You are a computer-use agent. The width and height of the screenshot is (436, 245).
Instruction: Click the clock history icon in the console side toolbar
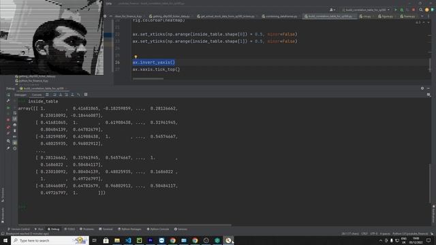[x=15, y=148]
